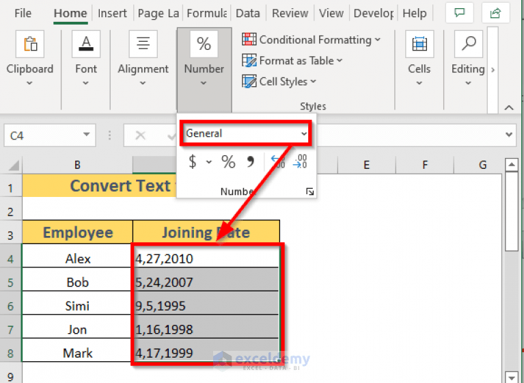
Task: Switch to the Formulas tab
Action: [x=207, y=14]
